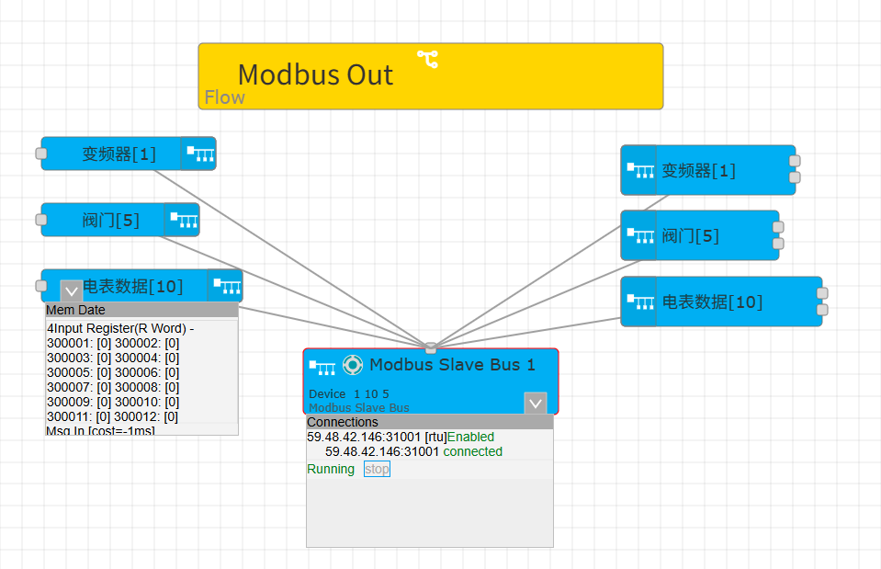Click register row starting with 300007

click(x=113, y=387)
